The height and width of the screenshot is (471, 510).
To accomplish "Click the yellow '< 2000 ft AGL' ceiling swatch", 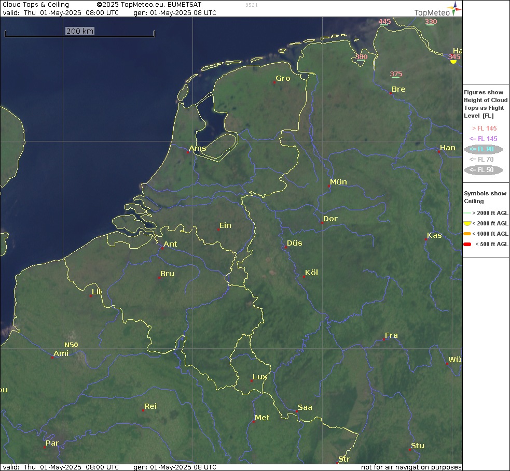I will click(x=467, y=223).
